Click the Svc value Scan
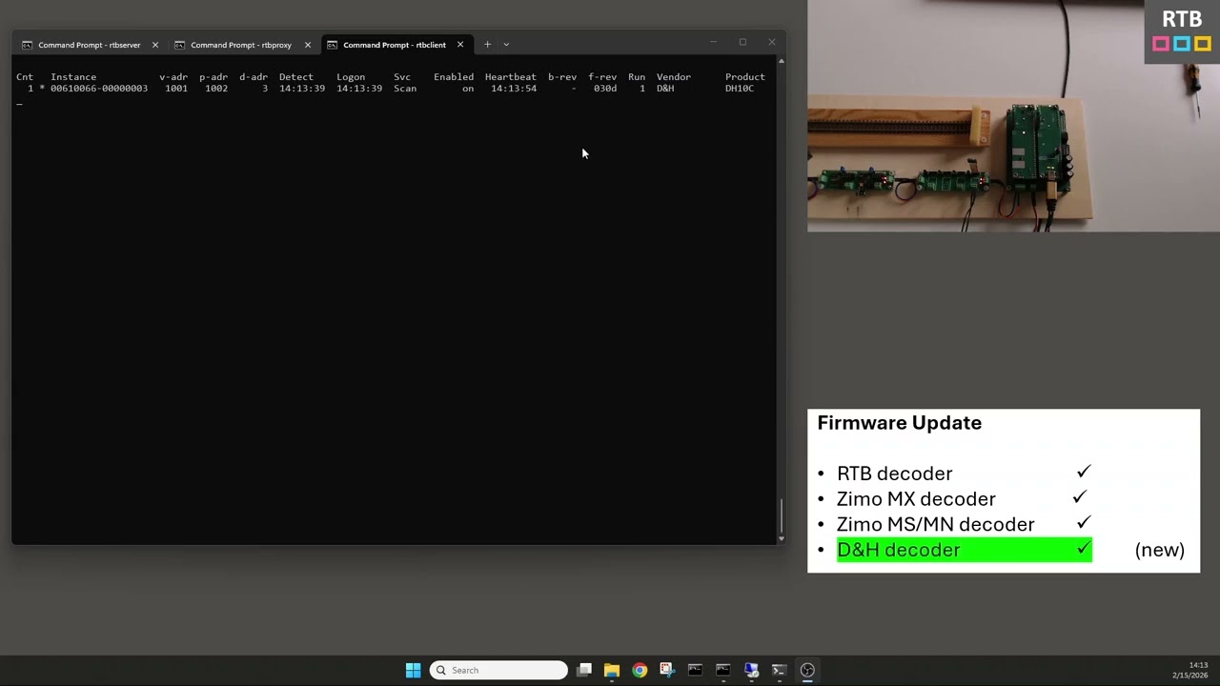 tap(405, 89)
